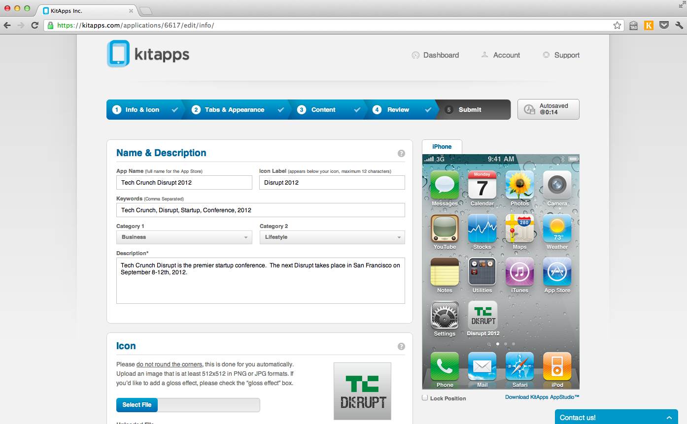The height and width of the screenshot is (424, 687).
Task: Click the orange K browser extension icon
Action: tap(649, 25)
